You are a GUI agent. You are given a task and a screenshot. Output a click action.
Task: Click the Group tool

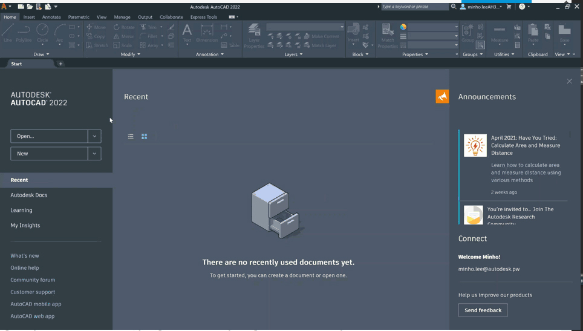pos(467,32)
